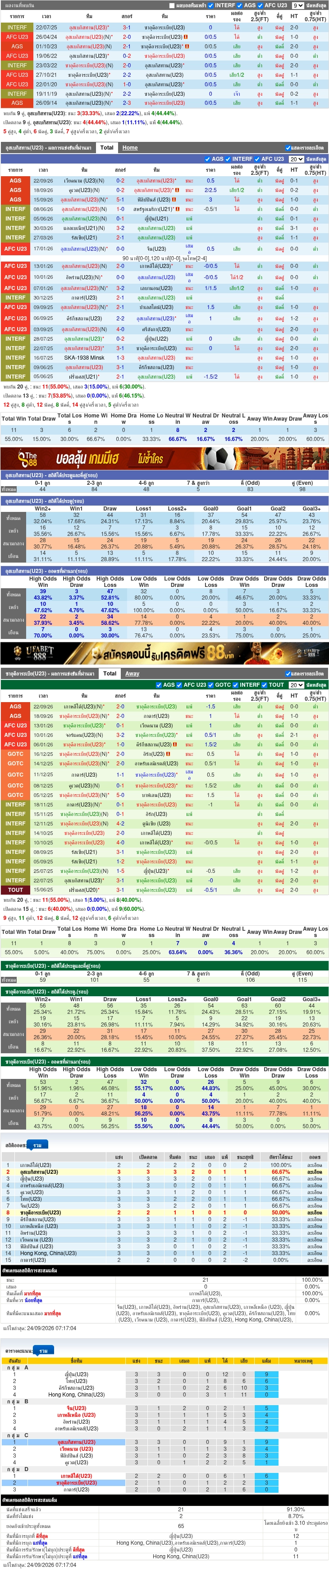329x1575 pixels.
Task: Click the TOUT badge on the 15/06/25 row
Action: [x=15, y=890]
